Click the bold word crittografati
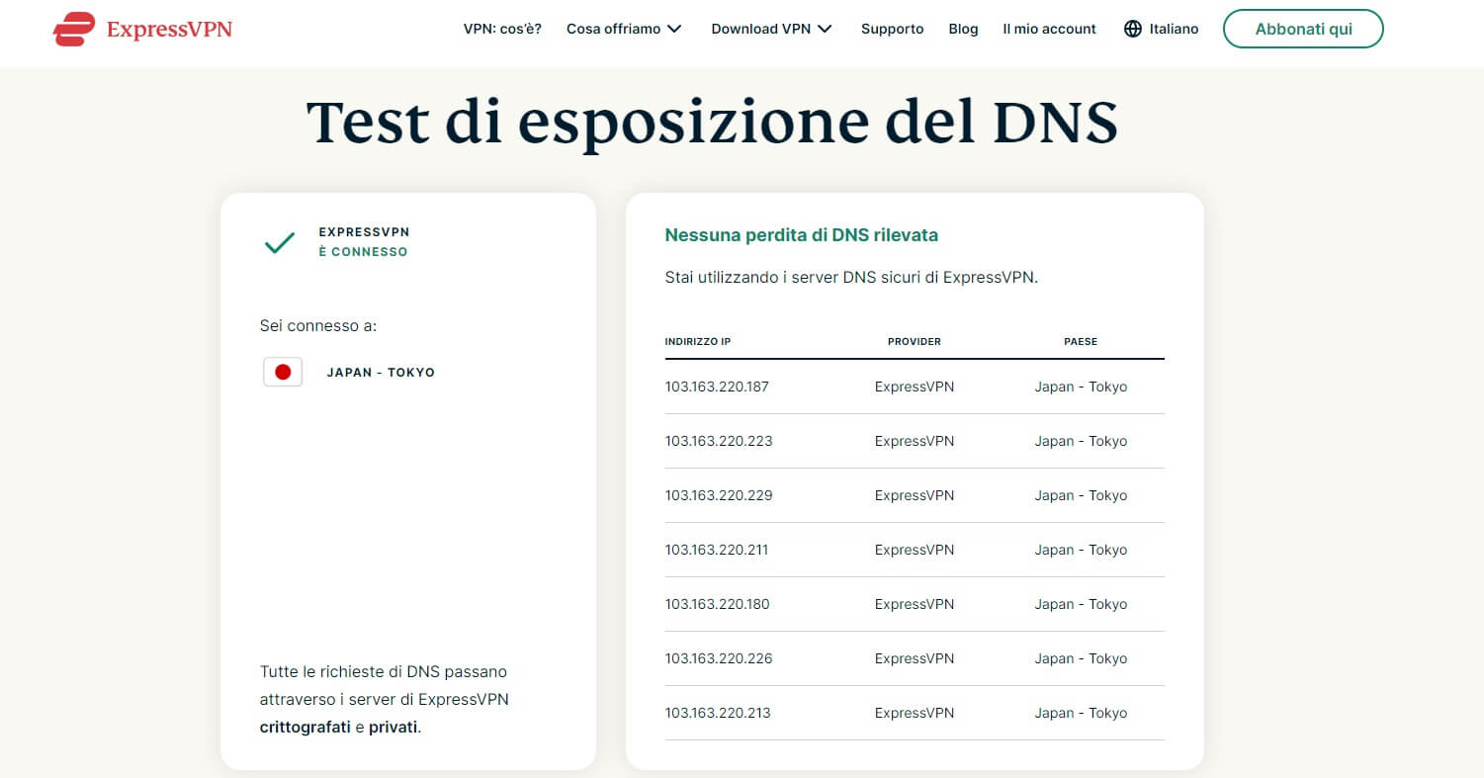This screenshot has width=1484, height=778. (306, 728)
